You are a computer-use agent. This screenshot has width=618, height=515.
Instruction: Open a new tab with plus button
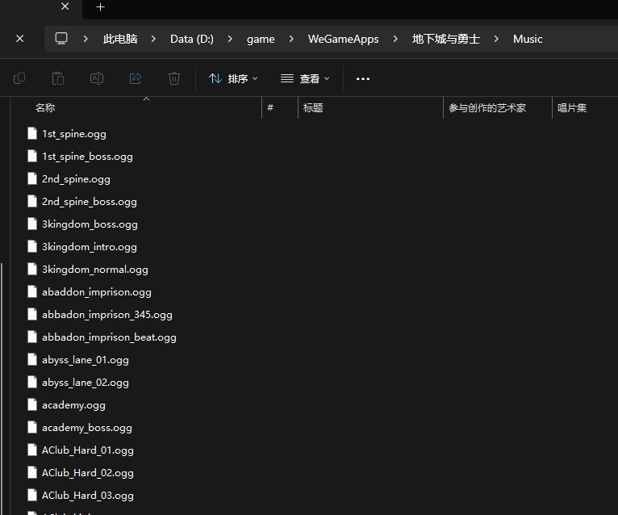[x=100, y=7]
